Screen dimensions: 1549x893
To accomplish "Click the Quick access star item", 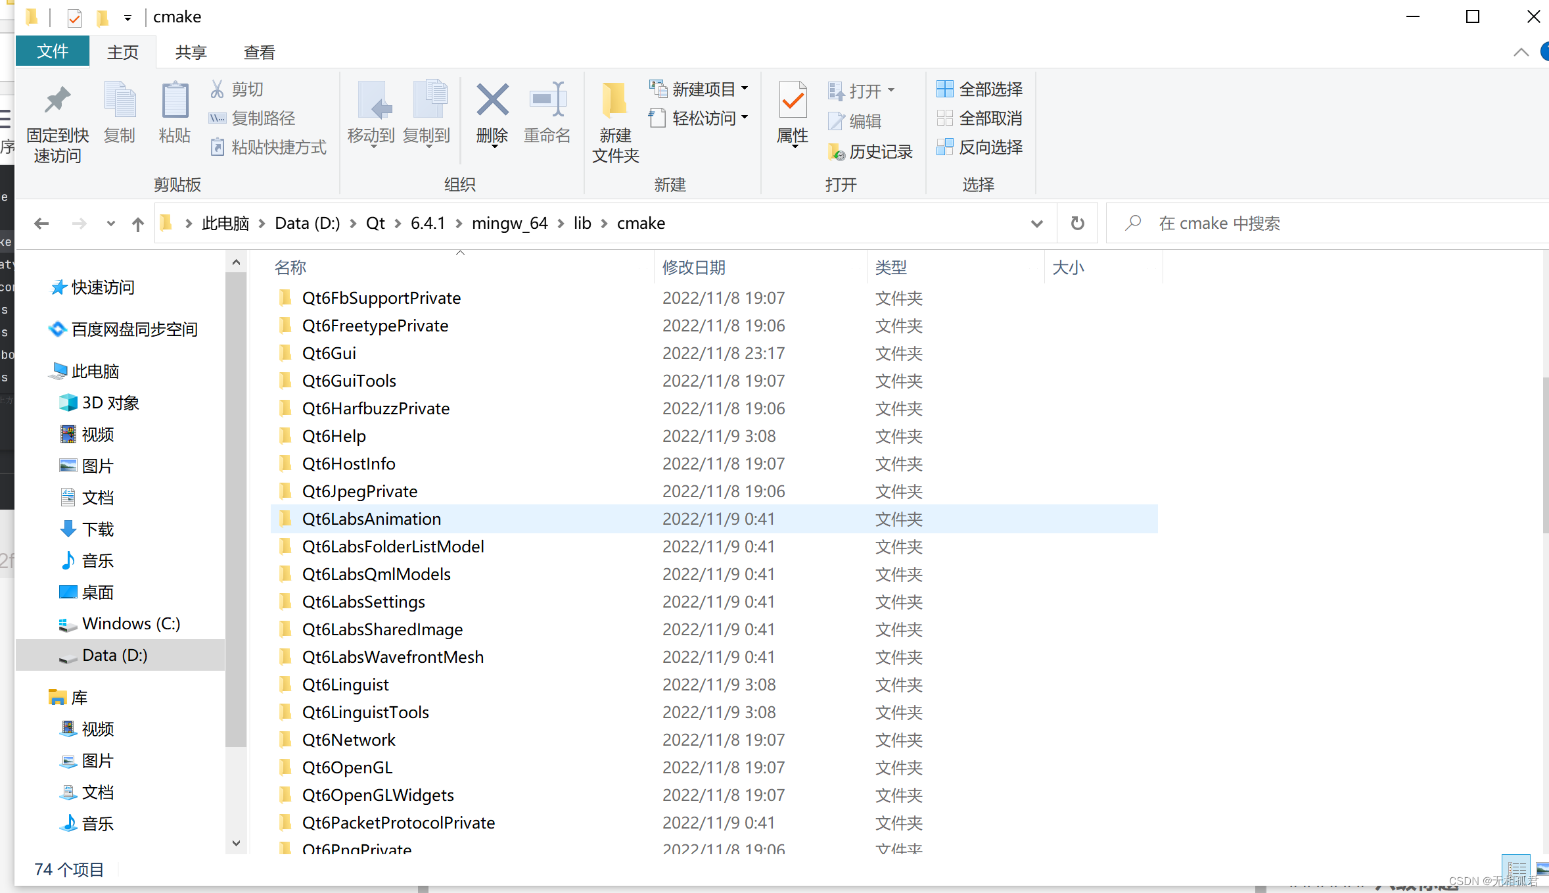I will [93, 287].
